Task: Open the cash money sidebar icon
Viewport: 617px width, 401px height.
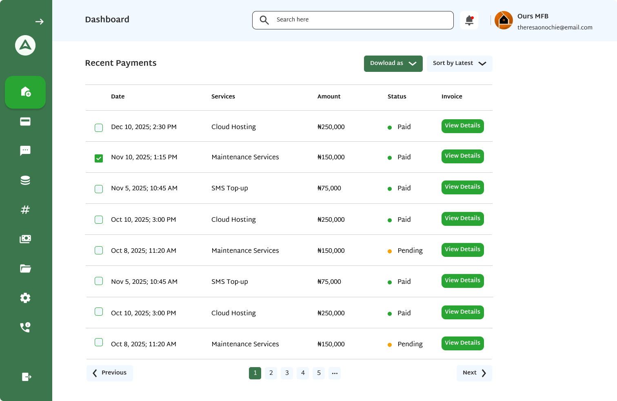Action: point(25,239)
